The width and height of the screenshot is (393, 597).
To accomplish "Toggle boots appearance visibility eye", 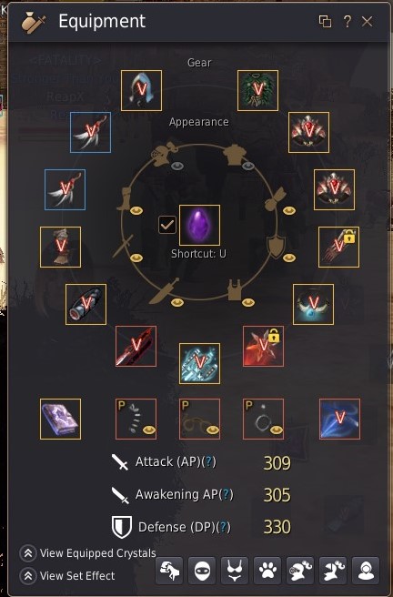I will coord(136,210).
